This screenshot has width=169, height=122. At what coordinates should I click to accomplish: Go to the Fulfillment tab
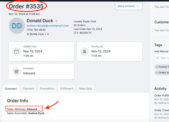[67, 89]
